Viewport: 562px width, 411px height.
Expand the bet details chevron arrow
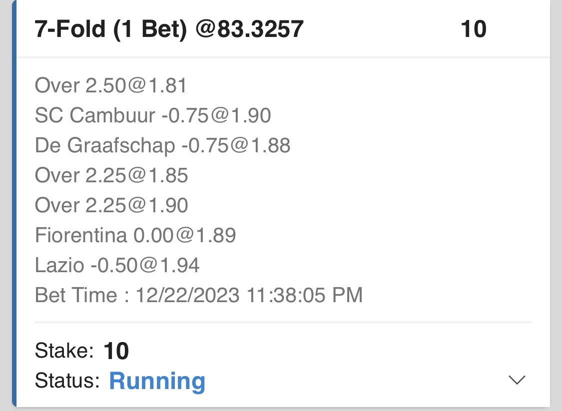click(517, 381)
